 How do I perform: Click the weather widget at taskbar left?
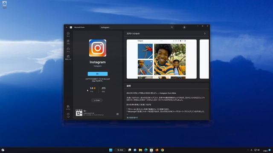click(3, 150)
